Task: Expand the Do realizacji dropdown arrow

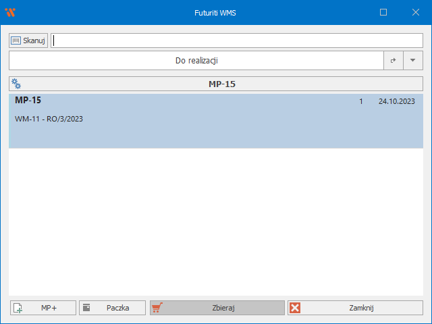Action: coord(413,61)
